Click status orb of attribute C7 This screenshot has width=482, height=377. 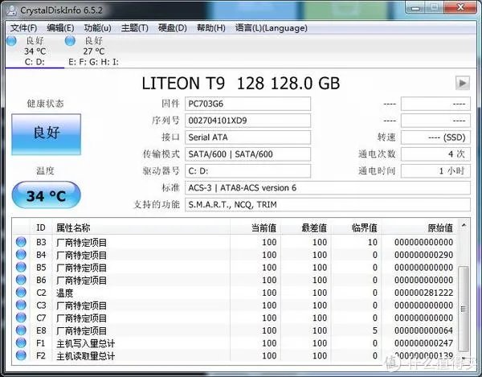coord(21,318)
